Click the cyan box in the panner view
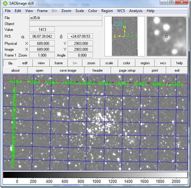This screenshot has height=188, width=191. (118, 24)
